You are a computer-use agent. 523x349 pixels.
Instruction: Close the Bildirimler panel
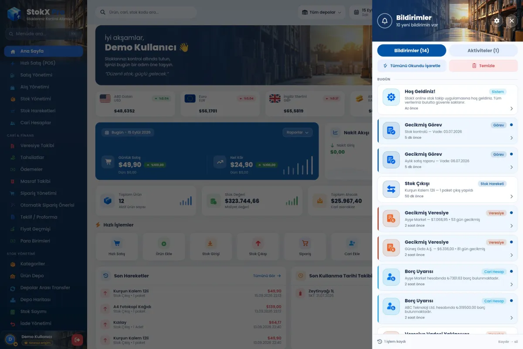(x=512, y=21)
